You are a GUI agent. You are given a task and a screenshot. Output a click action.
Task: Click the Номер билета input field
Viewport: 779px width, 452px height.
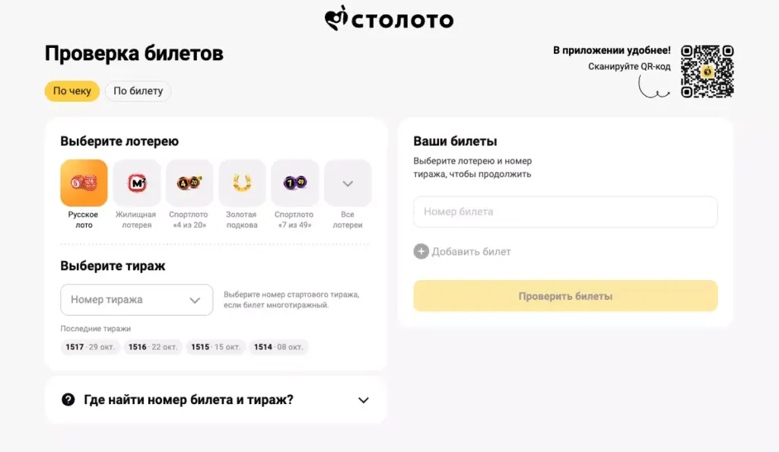(565, 212)
